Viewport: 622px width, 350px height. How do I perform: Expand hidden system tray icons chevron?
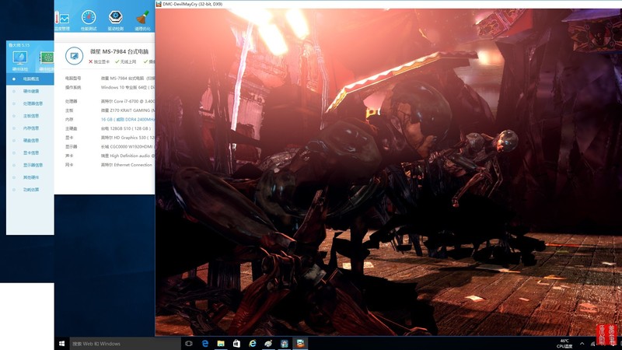pyautogui.click(x=582, y=344)
